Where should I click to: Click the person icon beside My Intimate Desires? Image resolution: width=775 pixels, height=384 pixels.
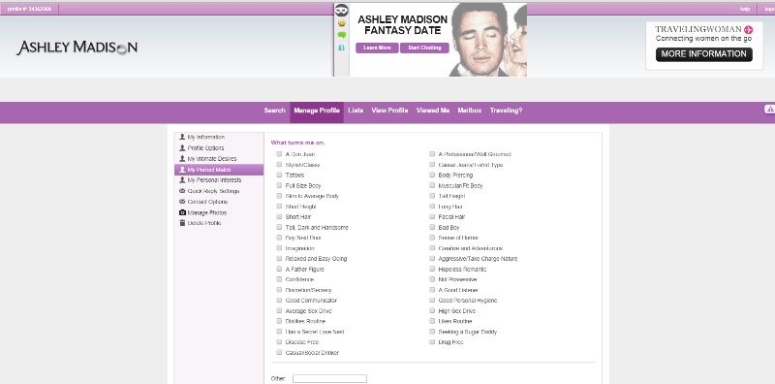[x=182, y=159]
